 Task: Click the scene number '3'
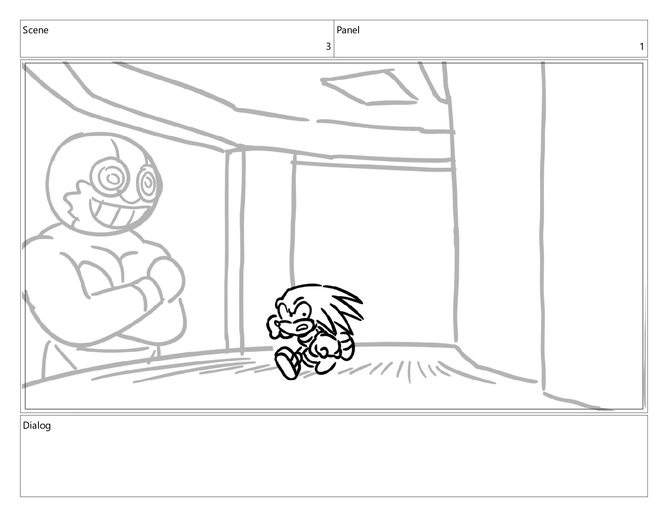coord(328,46)
